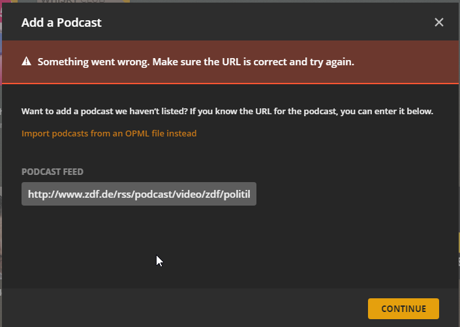Click the "Want to add a podcast" description text
This screenshot has width=460, height=327.
[227, 111]
